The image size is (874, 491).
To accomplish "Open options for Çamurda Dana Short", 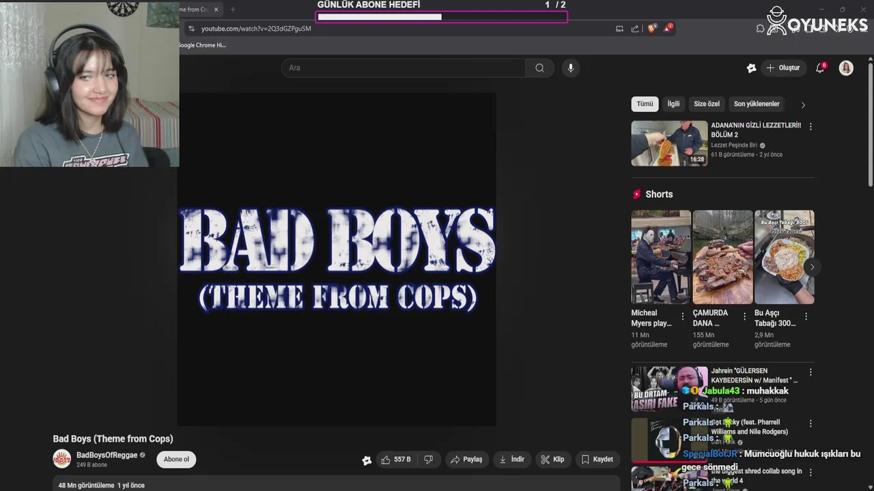I will tap(744, 316).
